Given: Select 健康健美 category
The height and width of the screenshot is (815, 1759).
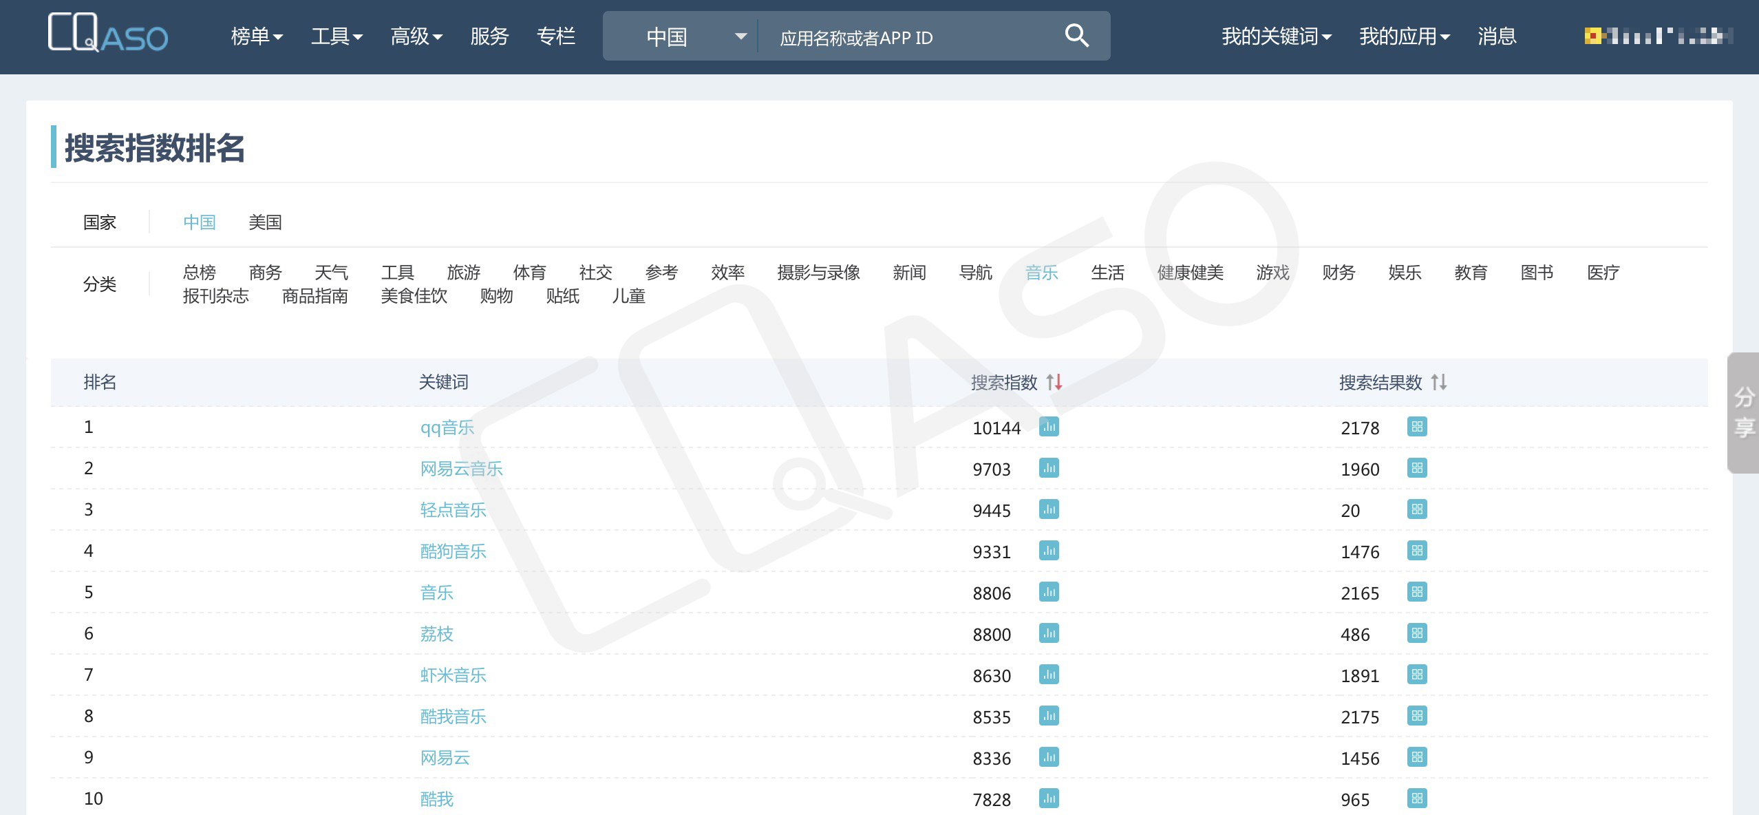Looking at the screenshot, I should [1191, 273].
